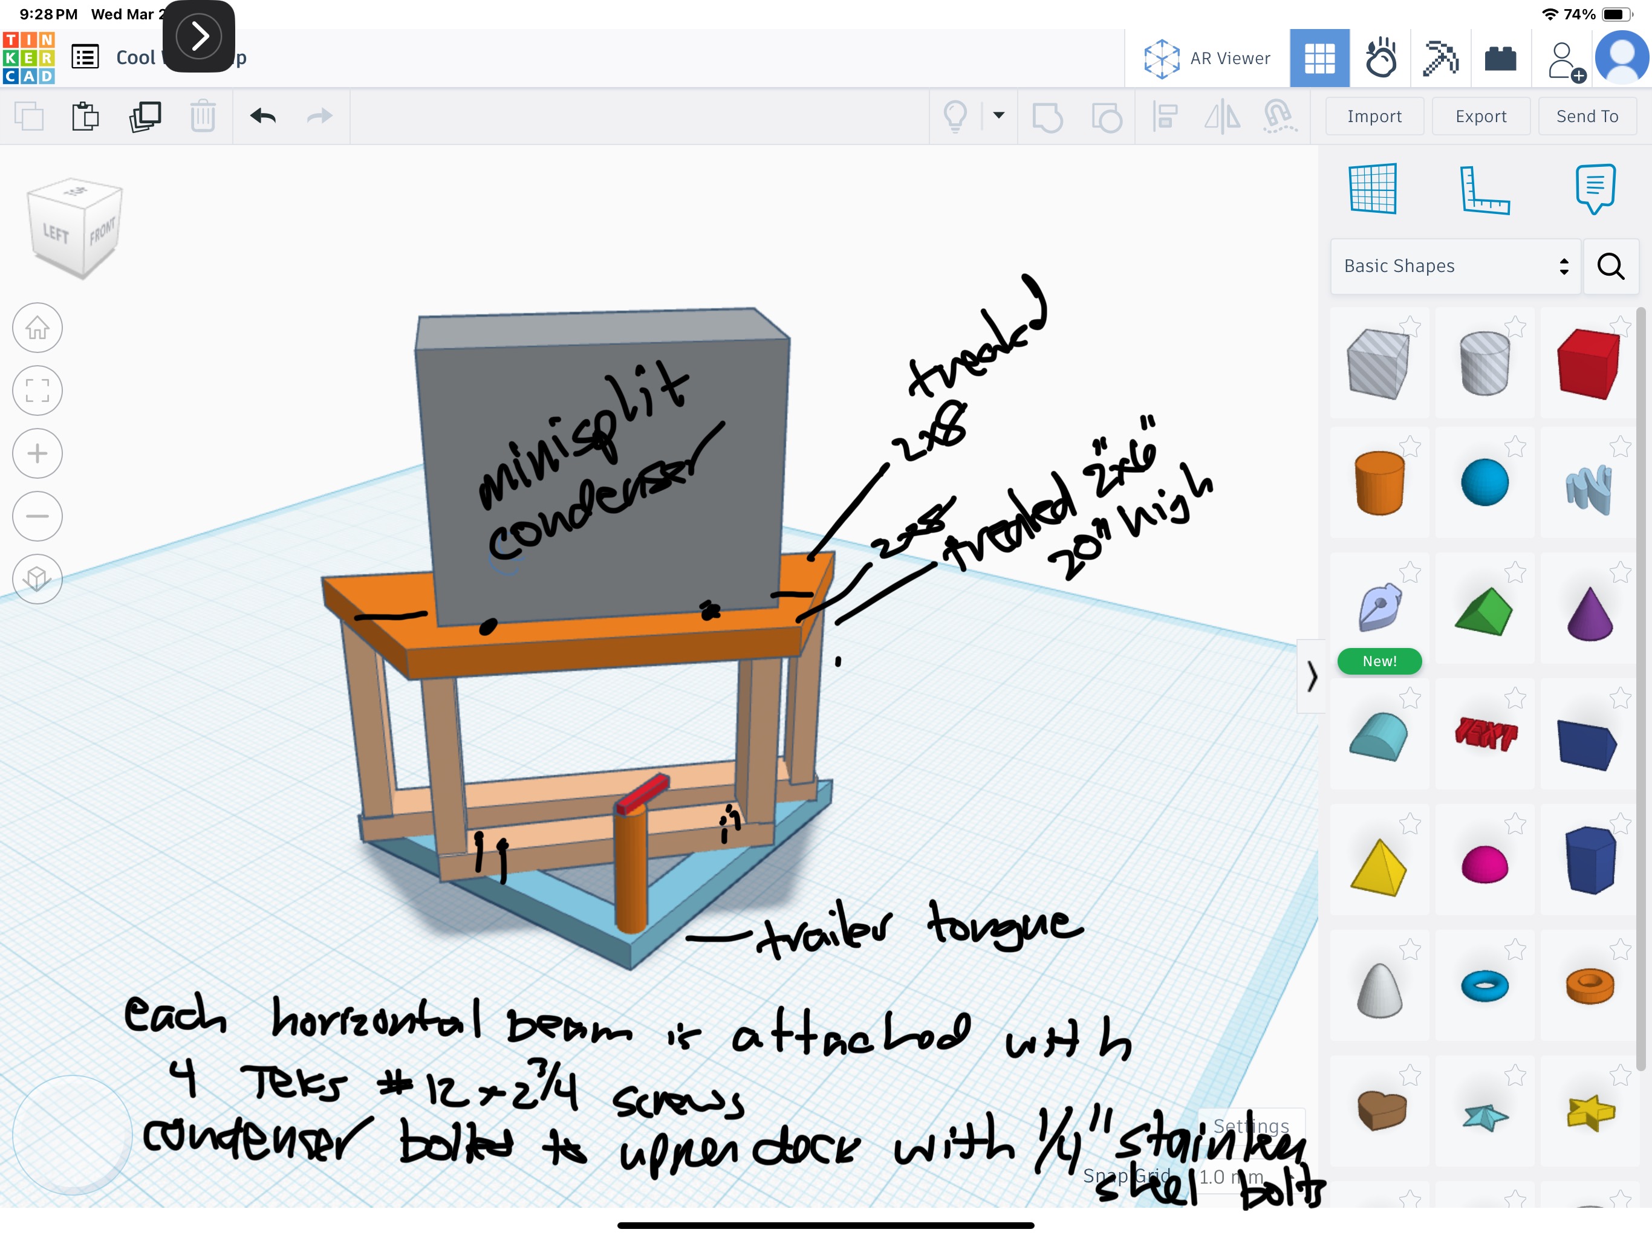This screenshot has height=1238, width=1652.
Task: Open the user profile avatar
Action: tap(1622, 57)
